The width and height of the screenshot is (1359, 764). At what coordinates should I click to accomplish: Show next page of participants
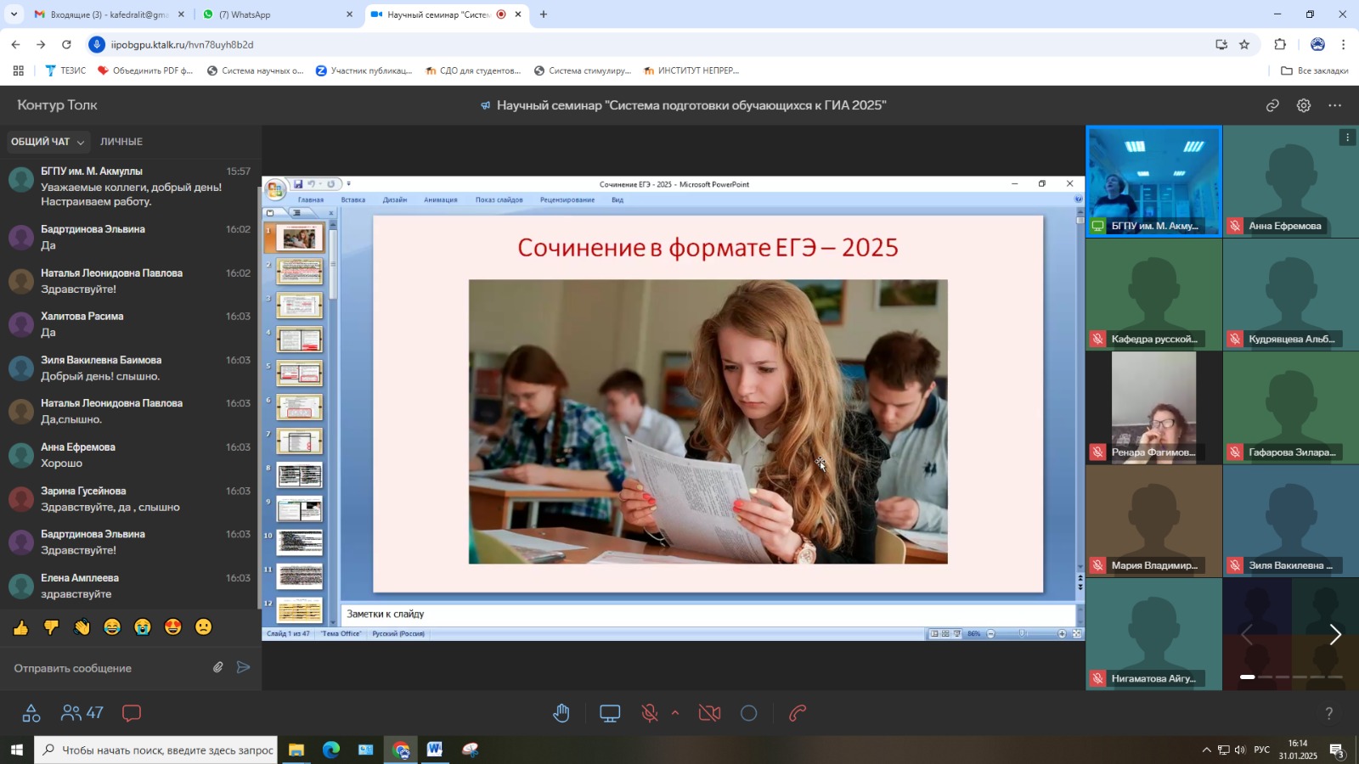pyautogui.click(x=1334, y=635)
